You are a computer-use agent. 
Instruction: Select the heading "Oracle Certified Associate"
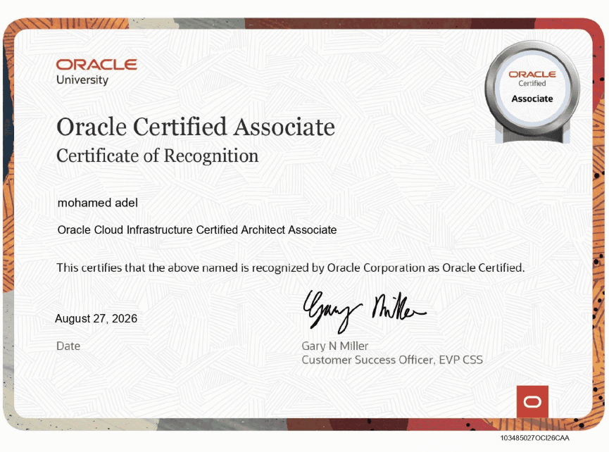pos(196,127)
